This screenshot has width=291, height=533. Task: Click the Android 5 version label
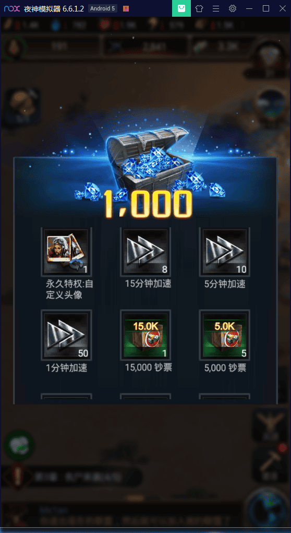pyautogui.click(x=102, y=8)
